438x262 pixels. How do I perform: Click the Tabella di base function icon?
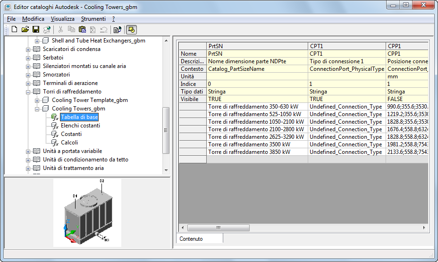(x=55, y=117)
